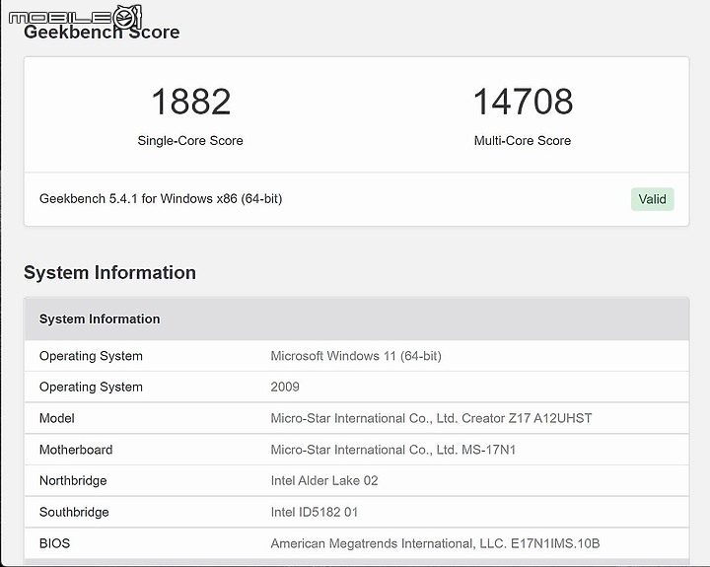Click the Single-Core Score label
710x567 pixels.
pyautogui.click(x=190, y=141)
